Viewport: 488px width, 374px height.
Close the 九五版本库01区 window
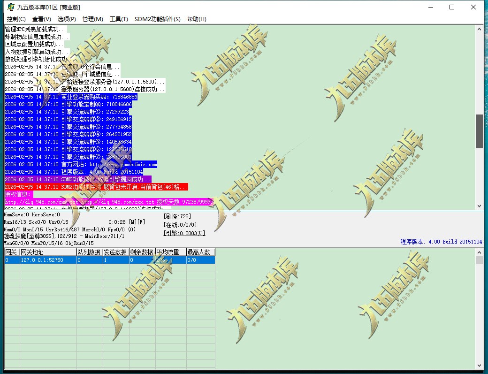[473, 7]
